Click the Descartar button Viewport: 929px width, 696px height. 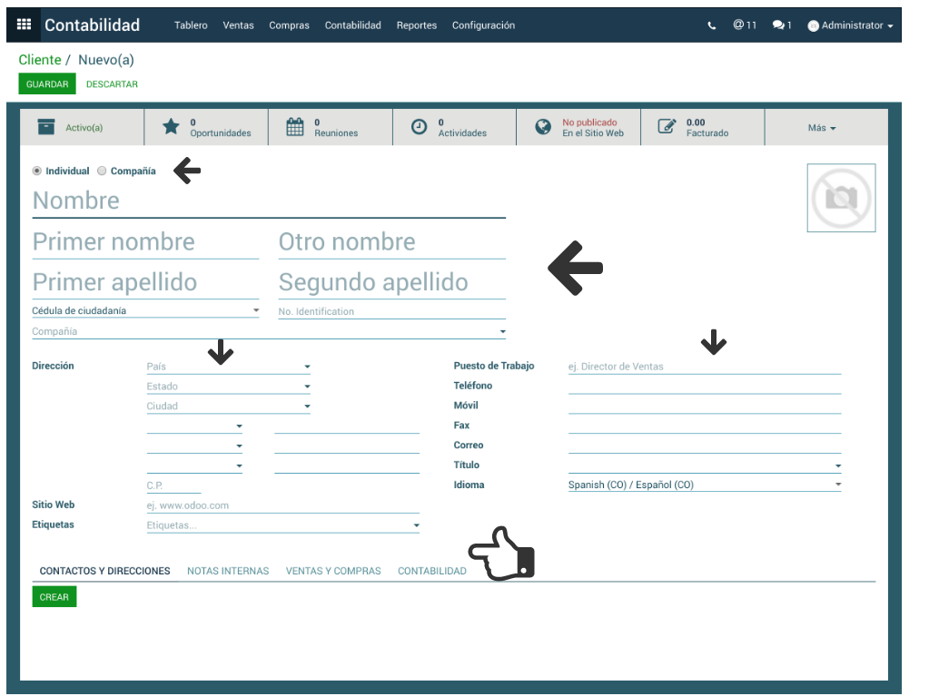[112, 84]
